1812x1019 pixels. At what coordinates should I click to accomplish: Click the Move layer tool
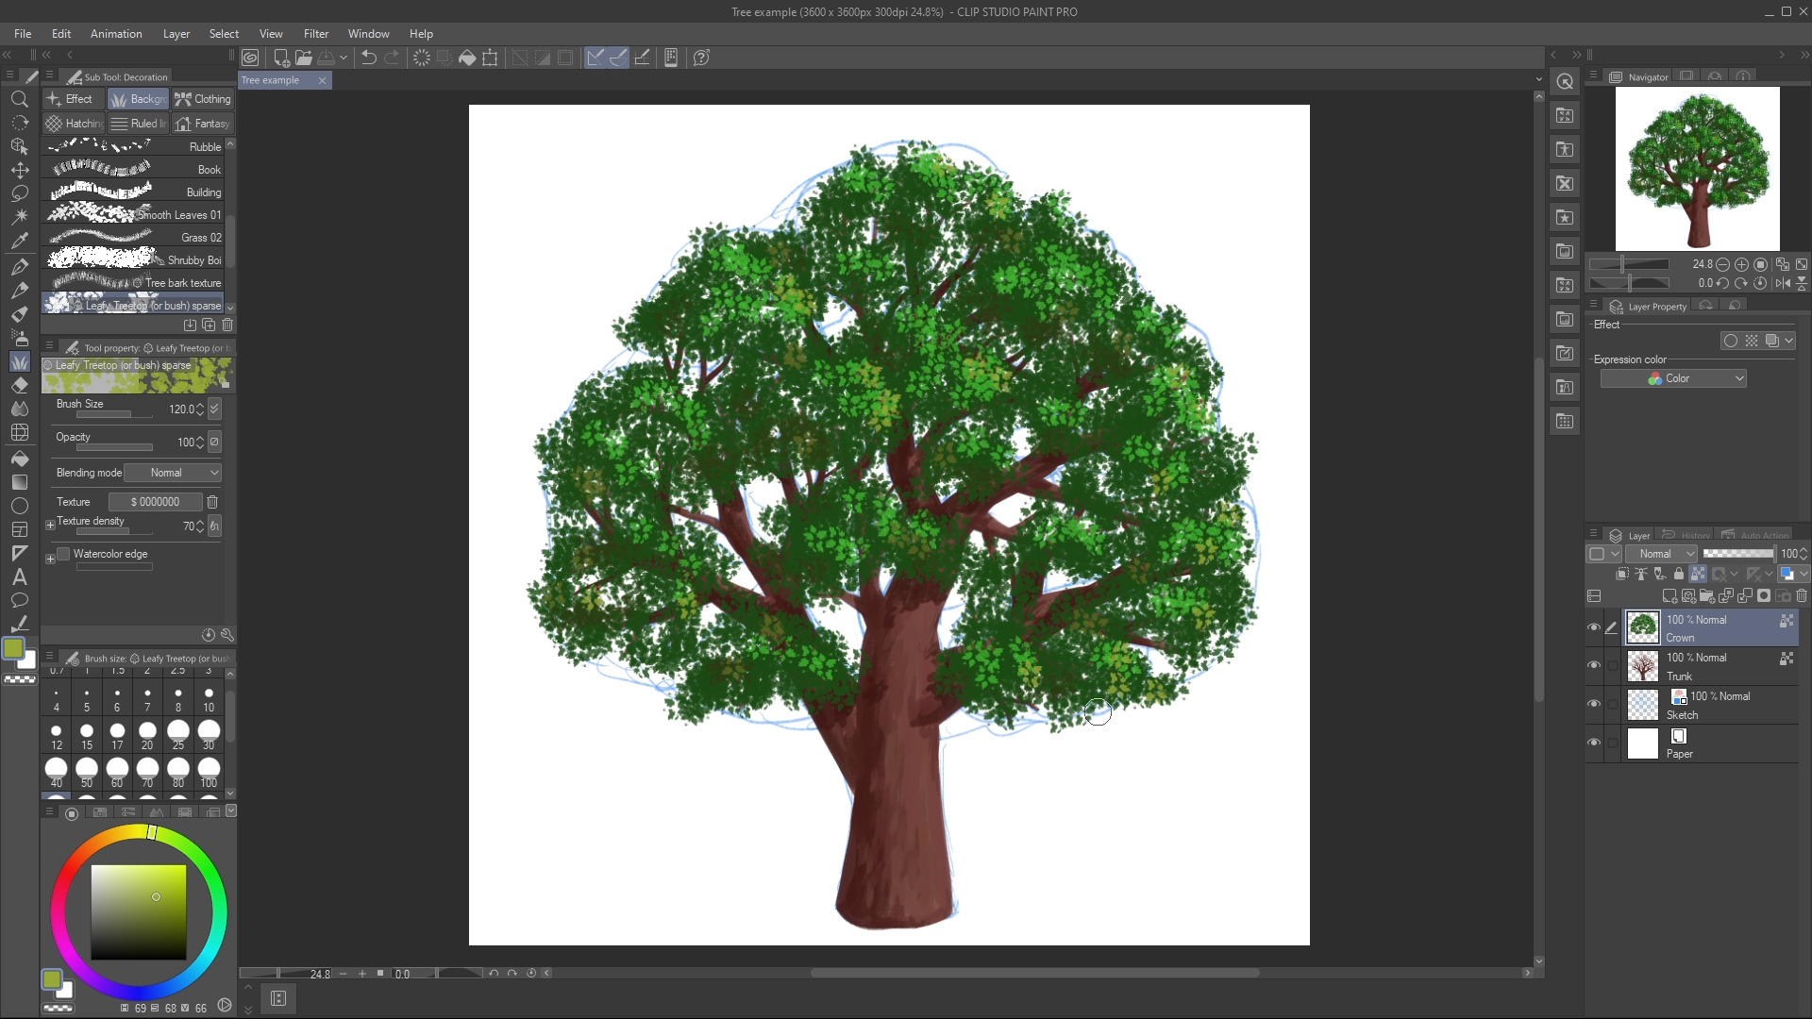(x=19, y=170)
